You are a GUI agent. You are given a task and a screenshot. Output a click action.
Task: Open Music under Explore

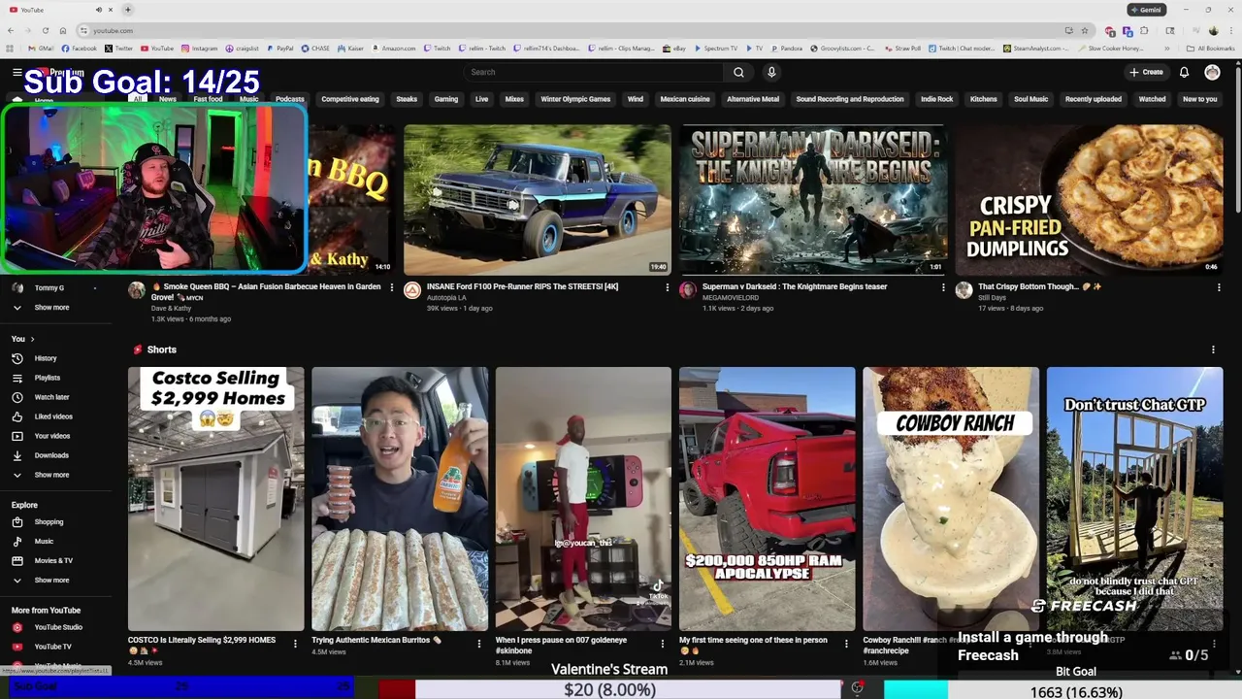click(44, 542)
